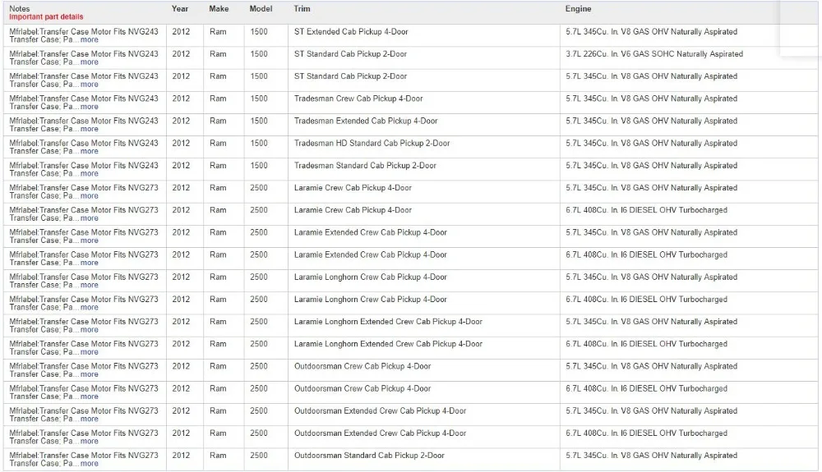Select 'Tradesman Standard Cab Pickup 2-Door' trim cell
This screenshot has height=472, width=822.
click(365, 166)
